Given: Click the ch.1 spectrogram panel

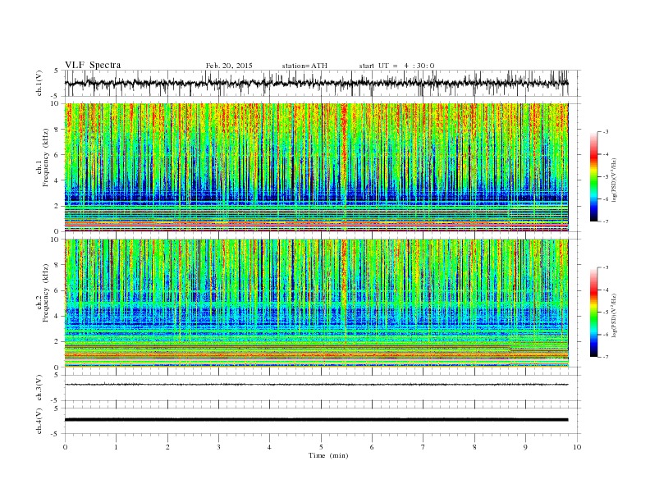Looking at the screenshot, I should pyautogui.click(x=317, y=167).
